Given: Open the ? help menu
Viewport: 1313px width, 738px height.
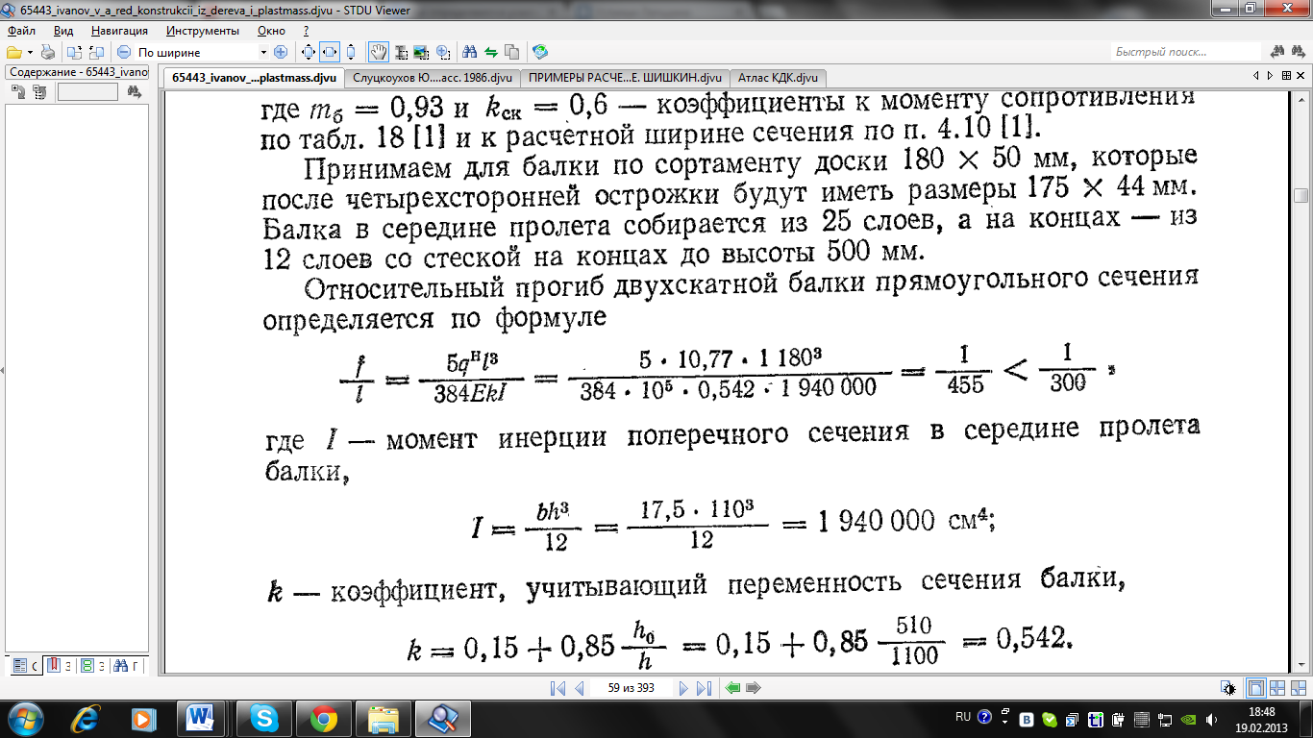Looking at the screenshot, I should point(306,31).
